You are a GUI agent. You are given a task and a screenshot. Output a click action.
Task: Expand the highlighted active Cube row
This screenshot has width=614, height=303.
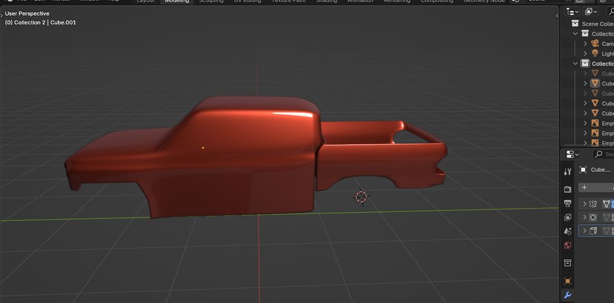click(x=585, y=83)
